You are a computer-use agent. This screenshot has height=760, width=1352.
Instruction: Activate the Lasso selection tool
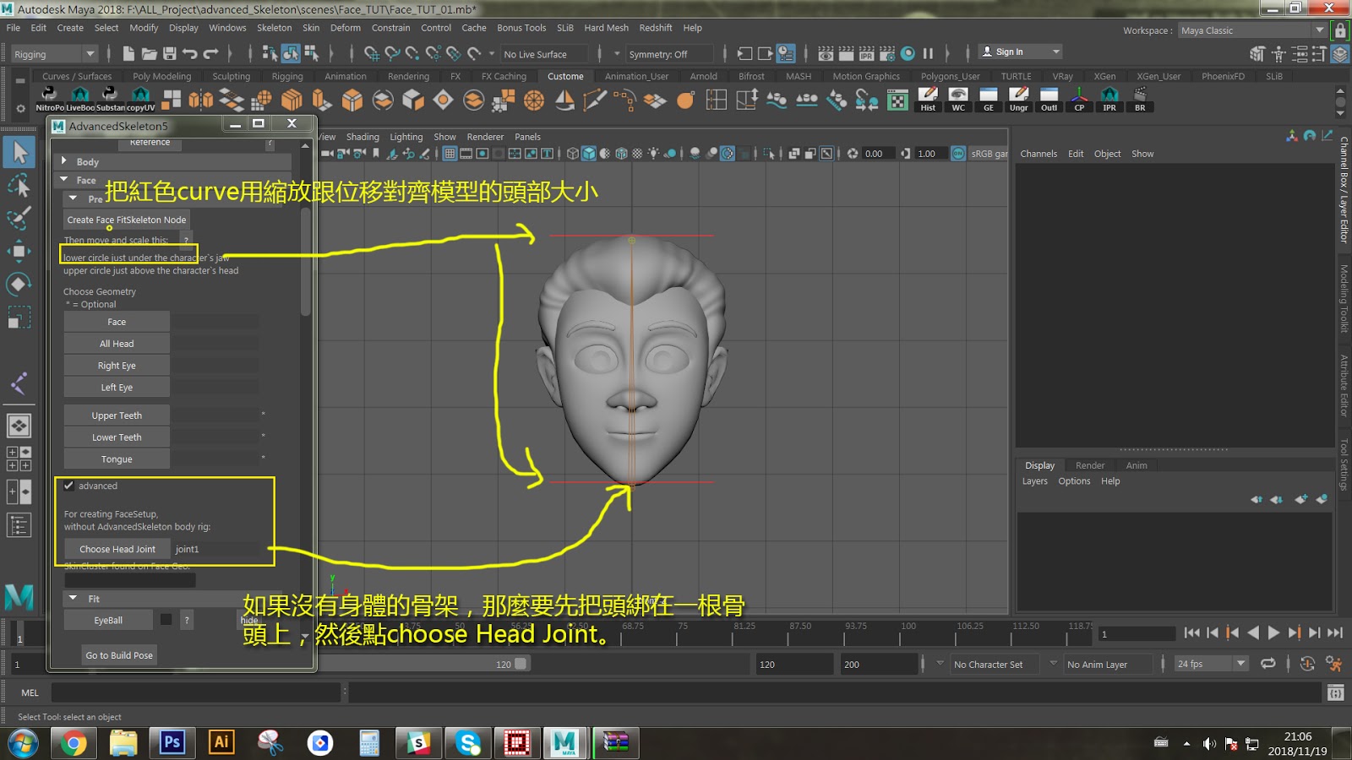[19, 184]
